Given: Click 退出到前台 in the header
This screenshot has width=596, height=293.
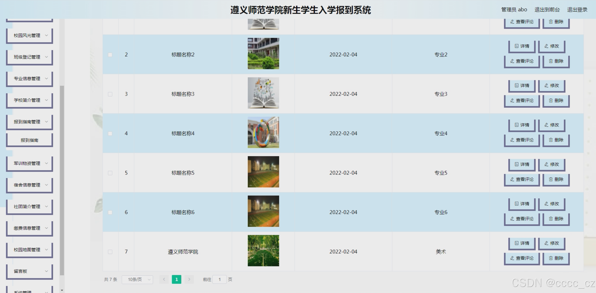Looking at the screenshot, I should [x=547, y=10].
